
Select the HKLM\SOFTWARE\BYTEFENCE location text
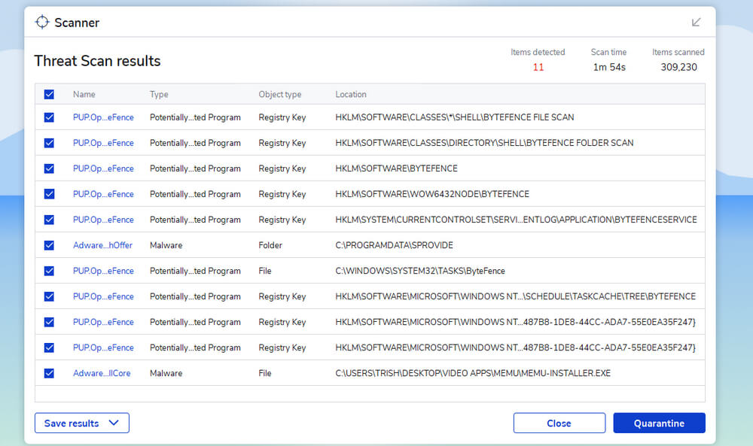tap(396, 168)
